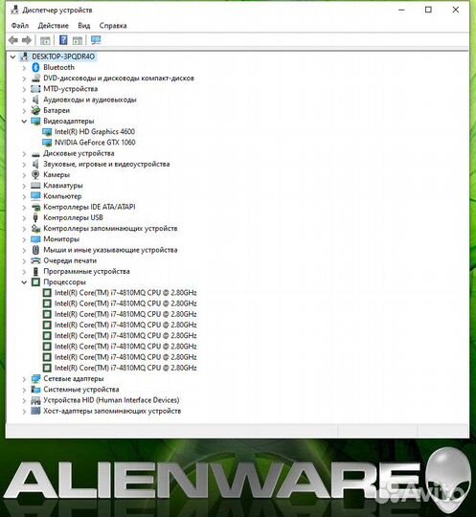Viewport: 476px width, 517px height.
Task: Click the Очереди печати printer icon
Action: [x=35, y=260]
